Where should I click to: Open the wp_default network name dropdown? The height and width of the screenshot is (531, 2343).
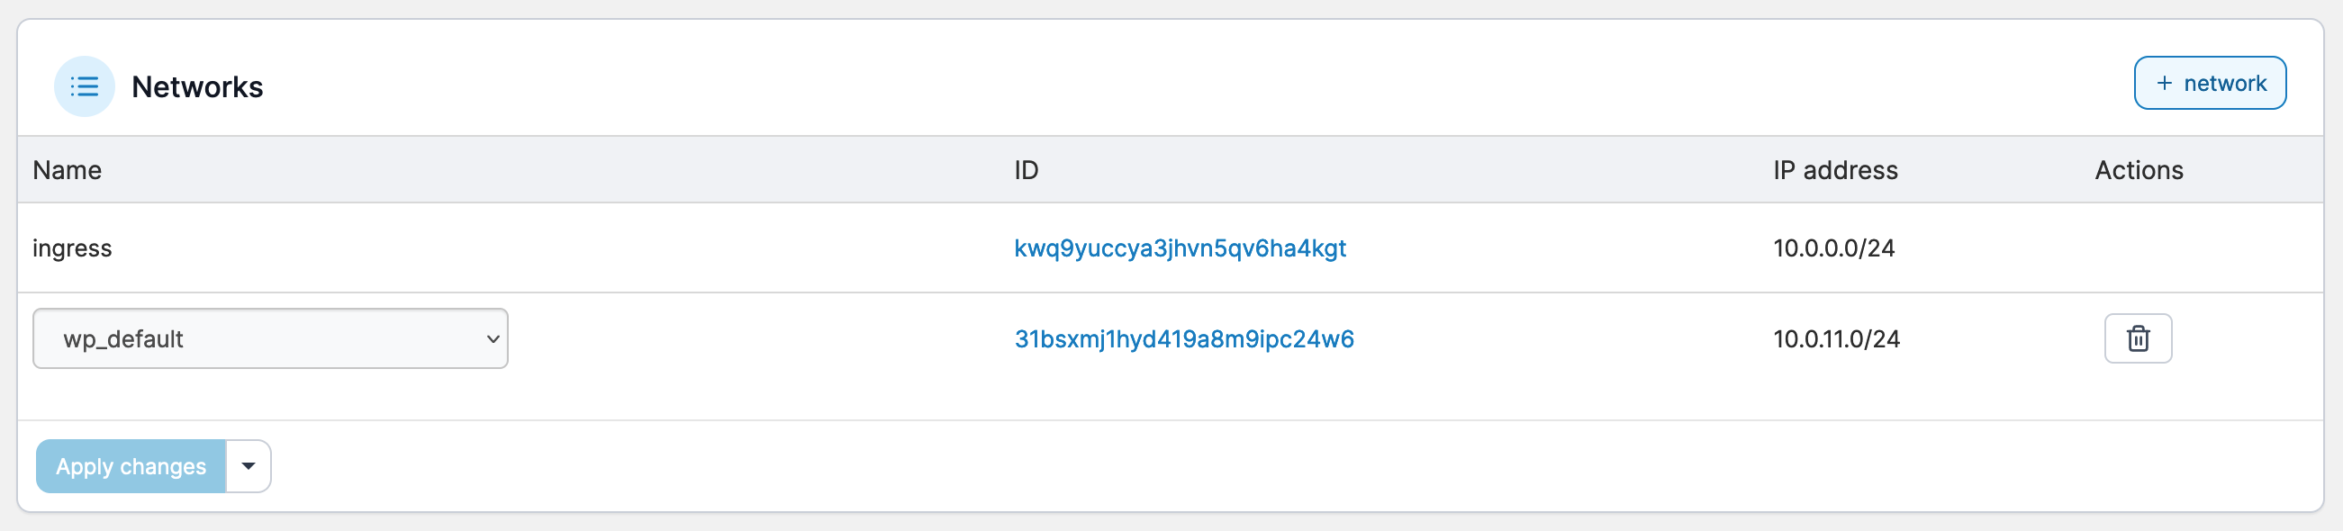tap(269, 338)
